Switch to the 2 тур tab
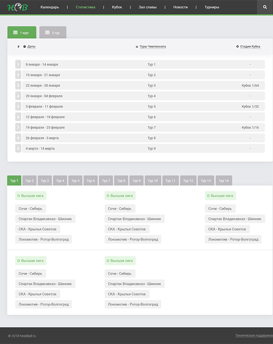Viewport: 273px width, 344px height. coord(53,32)
